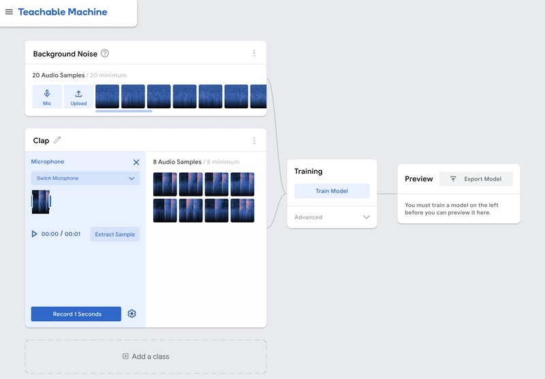Open the Teachable Machine home link
The image size is (545, 379).
tap(63, 12)
